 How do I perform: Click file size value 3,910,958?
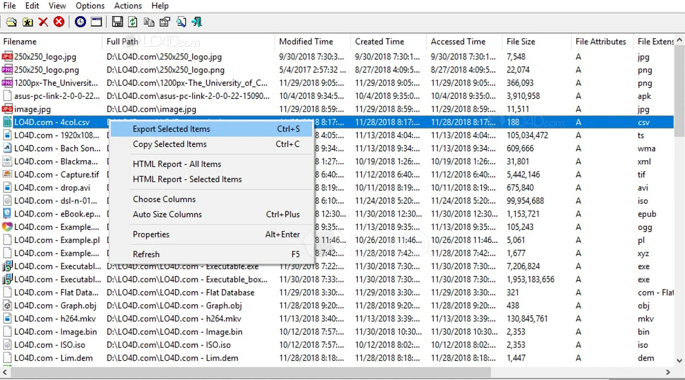[x=523, y=96]
